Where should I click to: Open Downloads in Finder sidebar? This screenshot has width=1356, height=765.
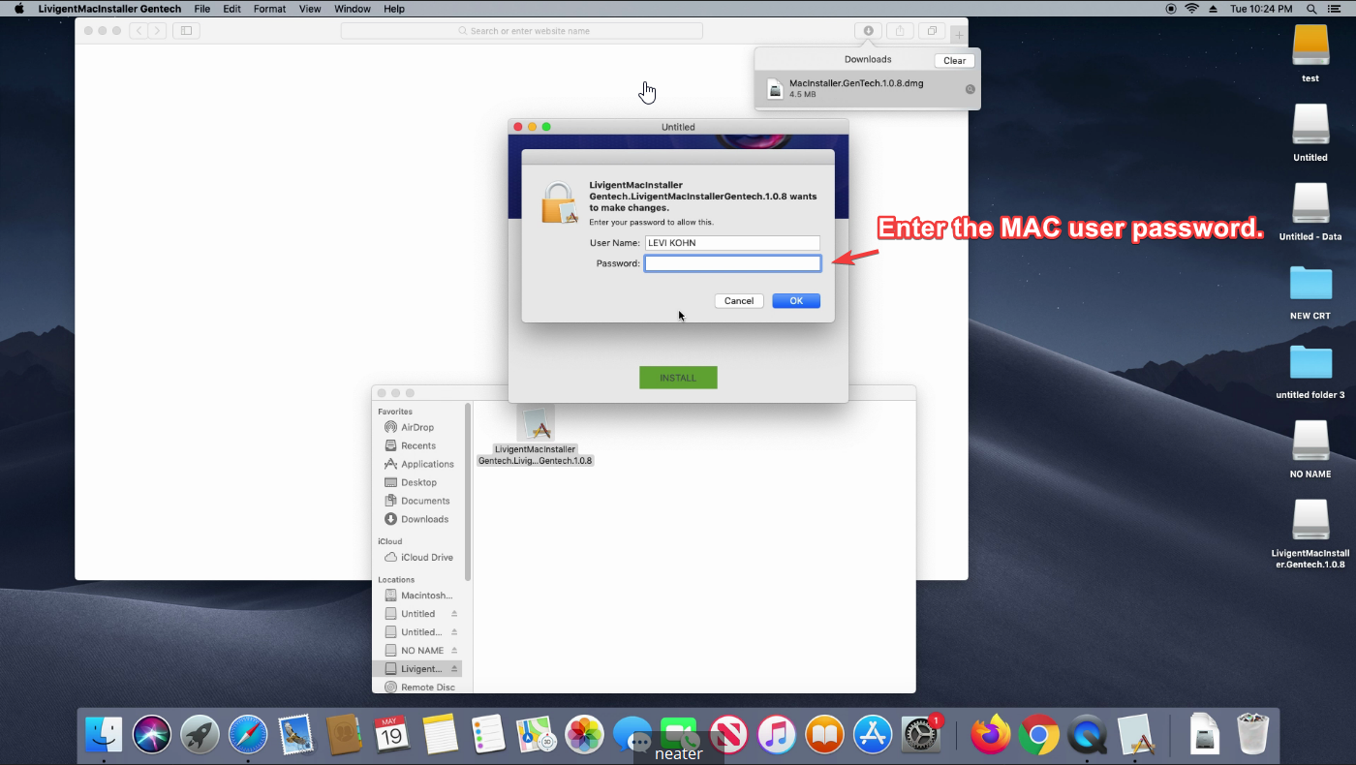pos(424,519)
